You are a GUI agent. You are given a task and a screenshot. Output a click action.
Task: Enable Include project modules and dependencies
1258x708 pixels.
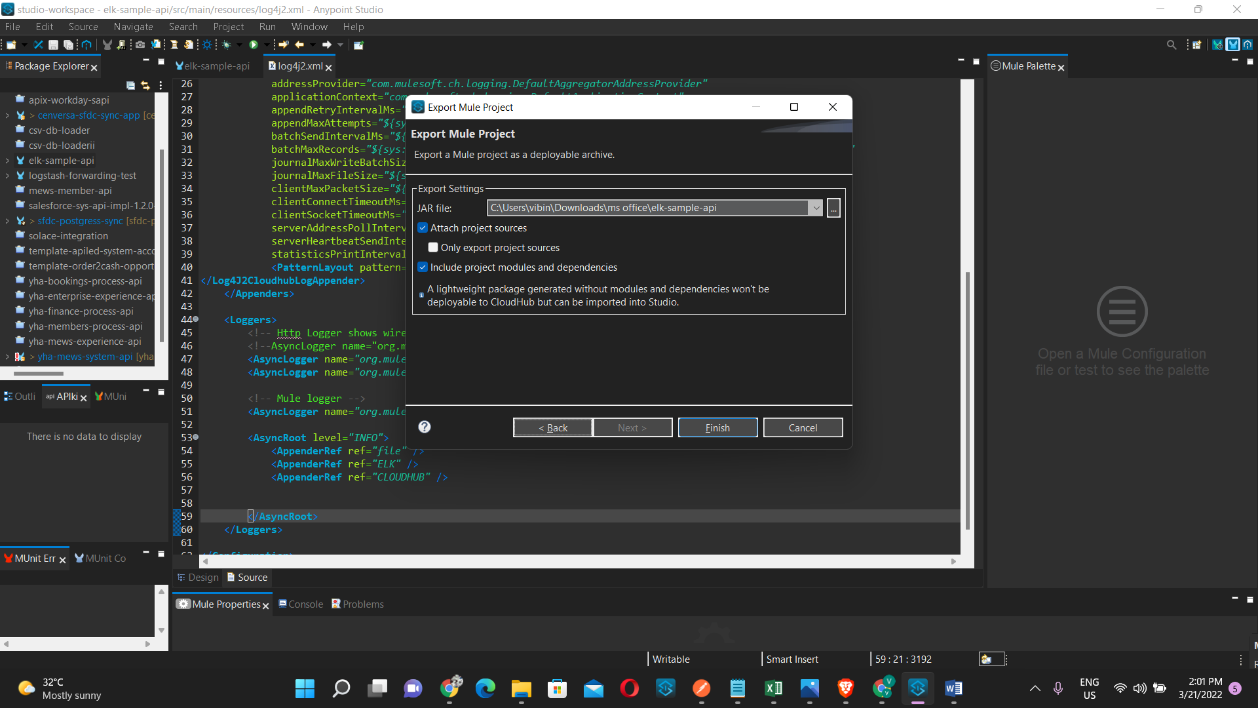423,267
